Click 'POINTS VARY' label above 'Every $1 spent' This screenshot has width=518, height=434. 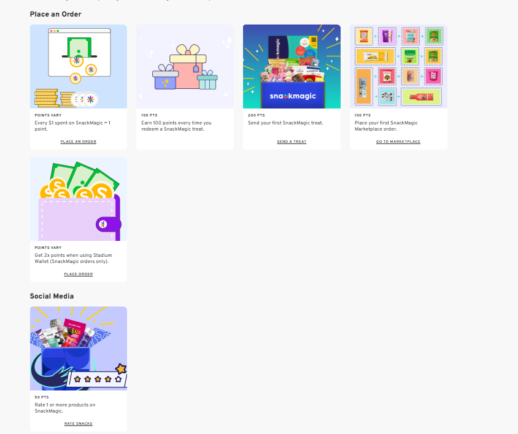click(x=48, y=115)
